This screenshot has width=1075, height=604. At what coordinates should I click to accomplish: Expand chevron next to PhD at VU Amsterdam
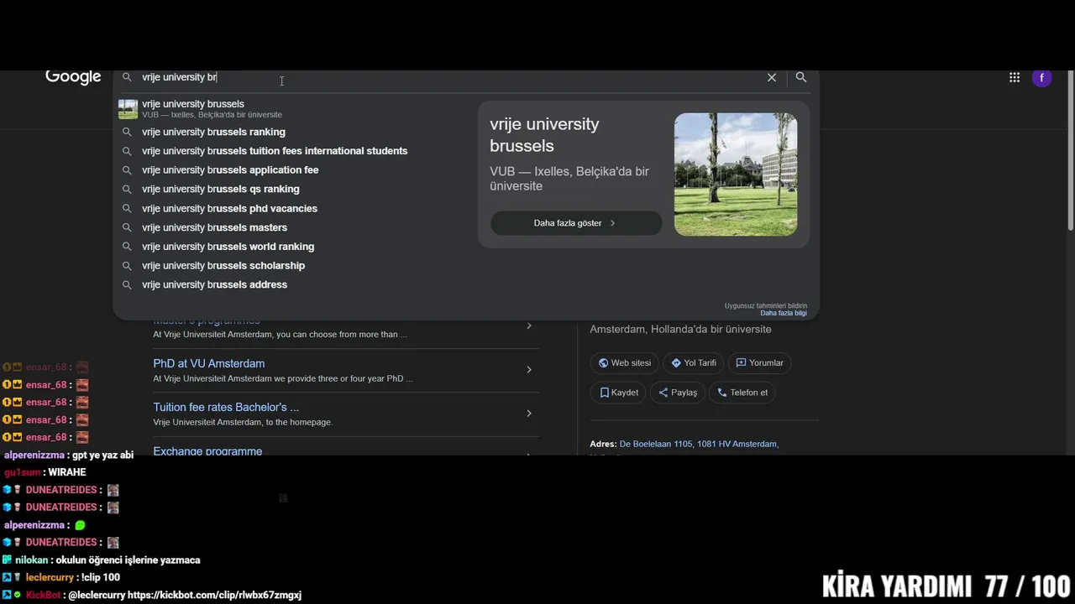click(x=529, y=370)
